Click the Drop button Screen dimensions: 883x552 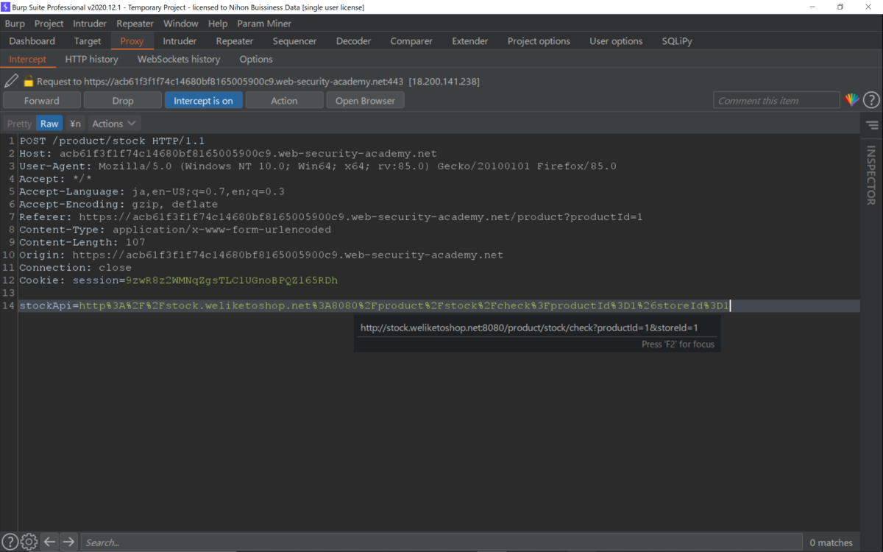tap(123, 101)
